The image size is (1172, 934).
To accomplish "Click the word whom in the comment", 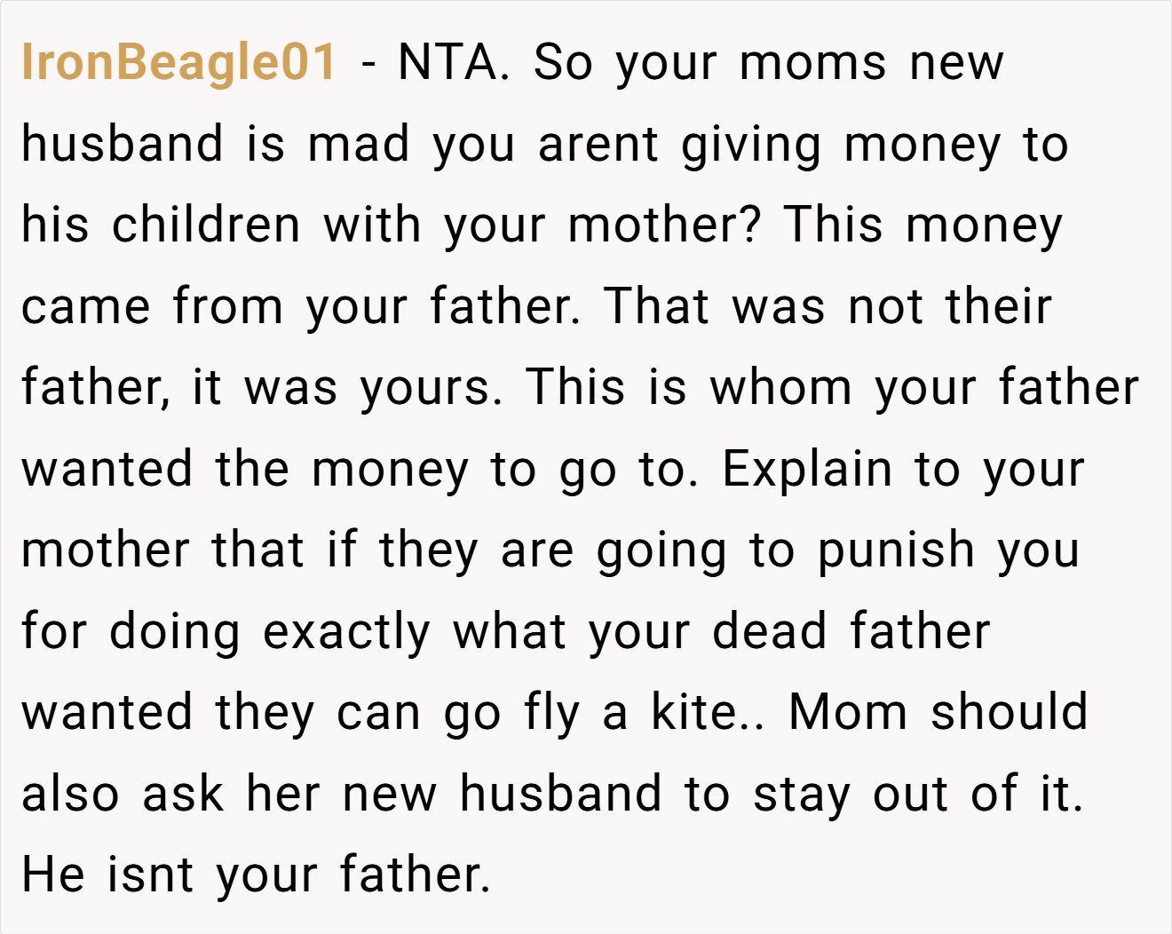I will click(x=781, y=388).
